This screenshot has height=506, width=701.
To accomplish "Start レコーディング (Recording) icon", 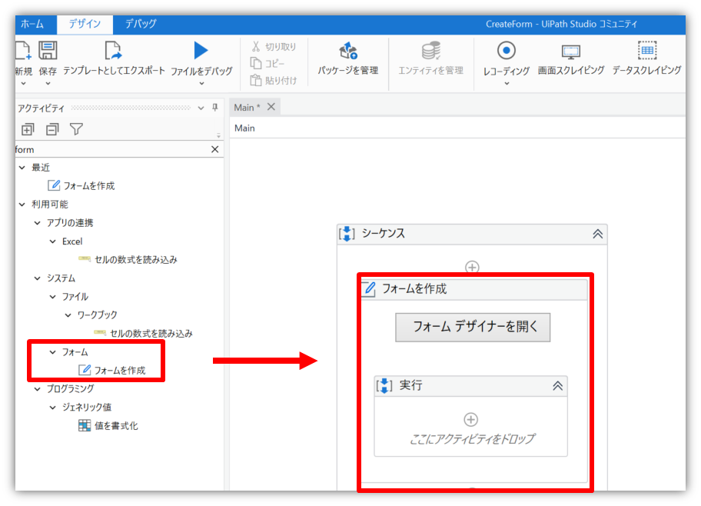I will tap(506, 51).
